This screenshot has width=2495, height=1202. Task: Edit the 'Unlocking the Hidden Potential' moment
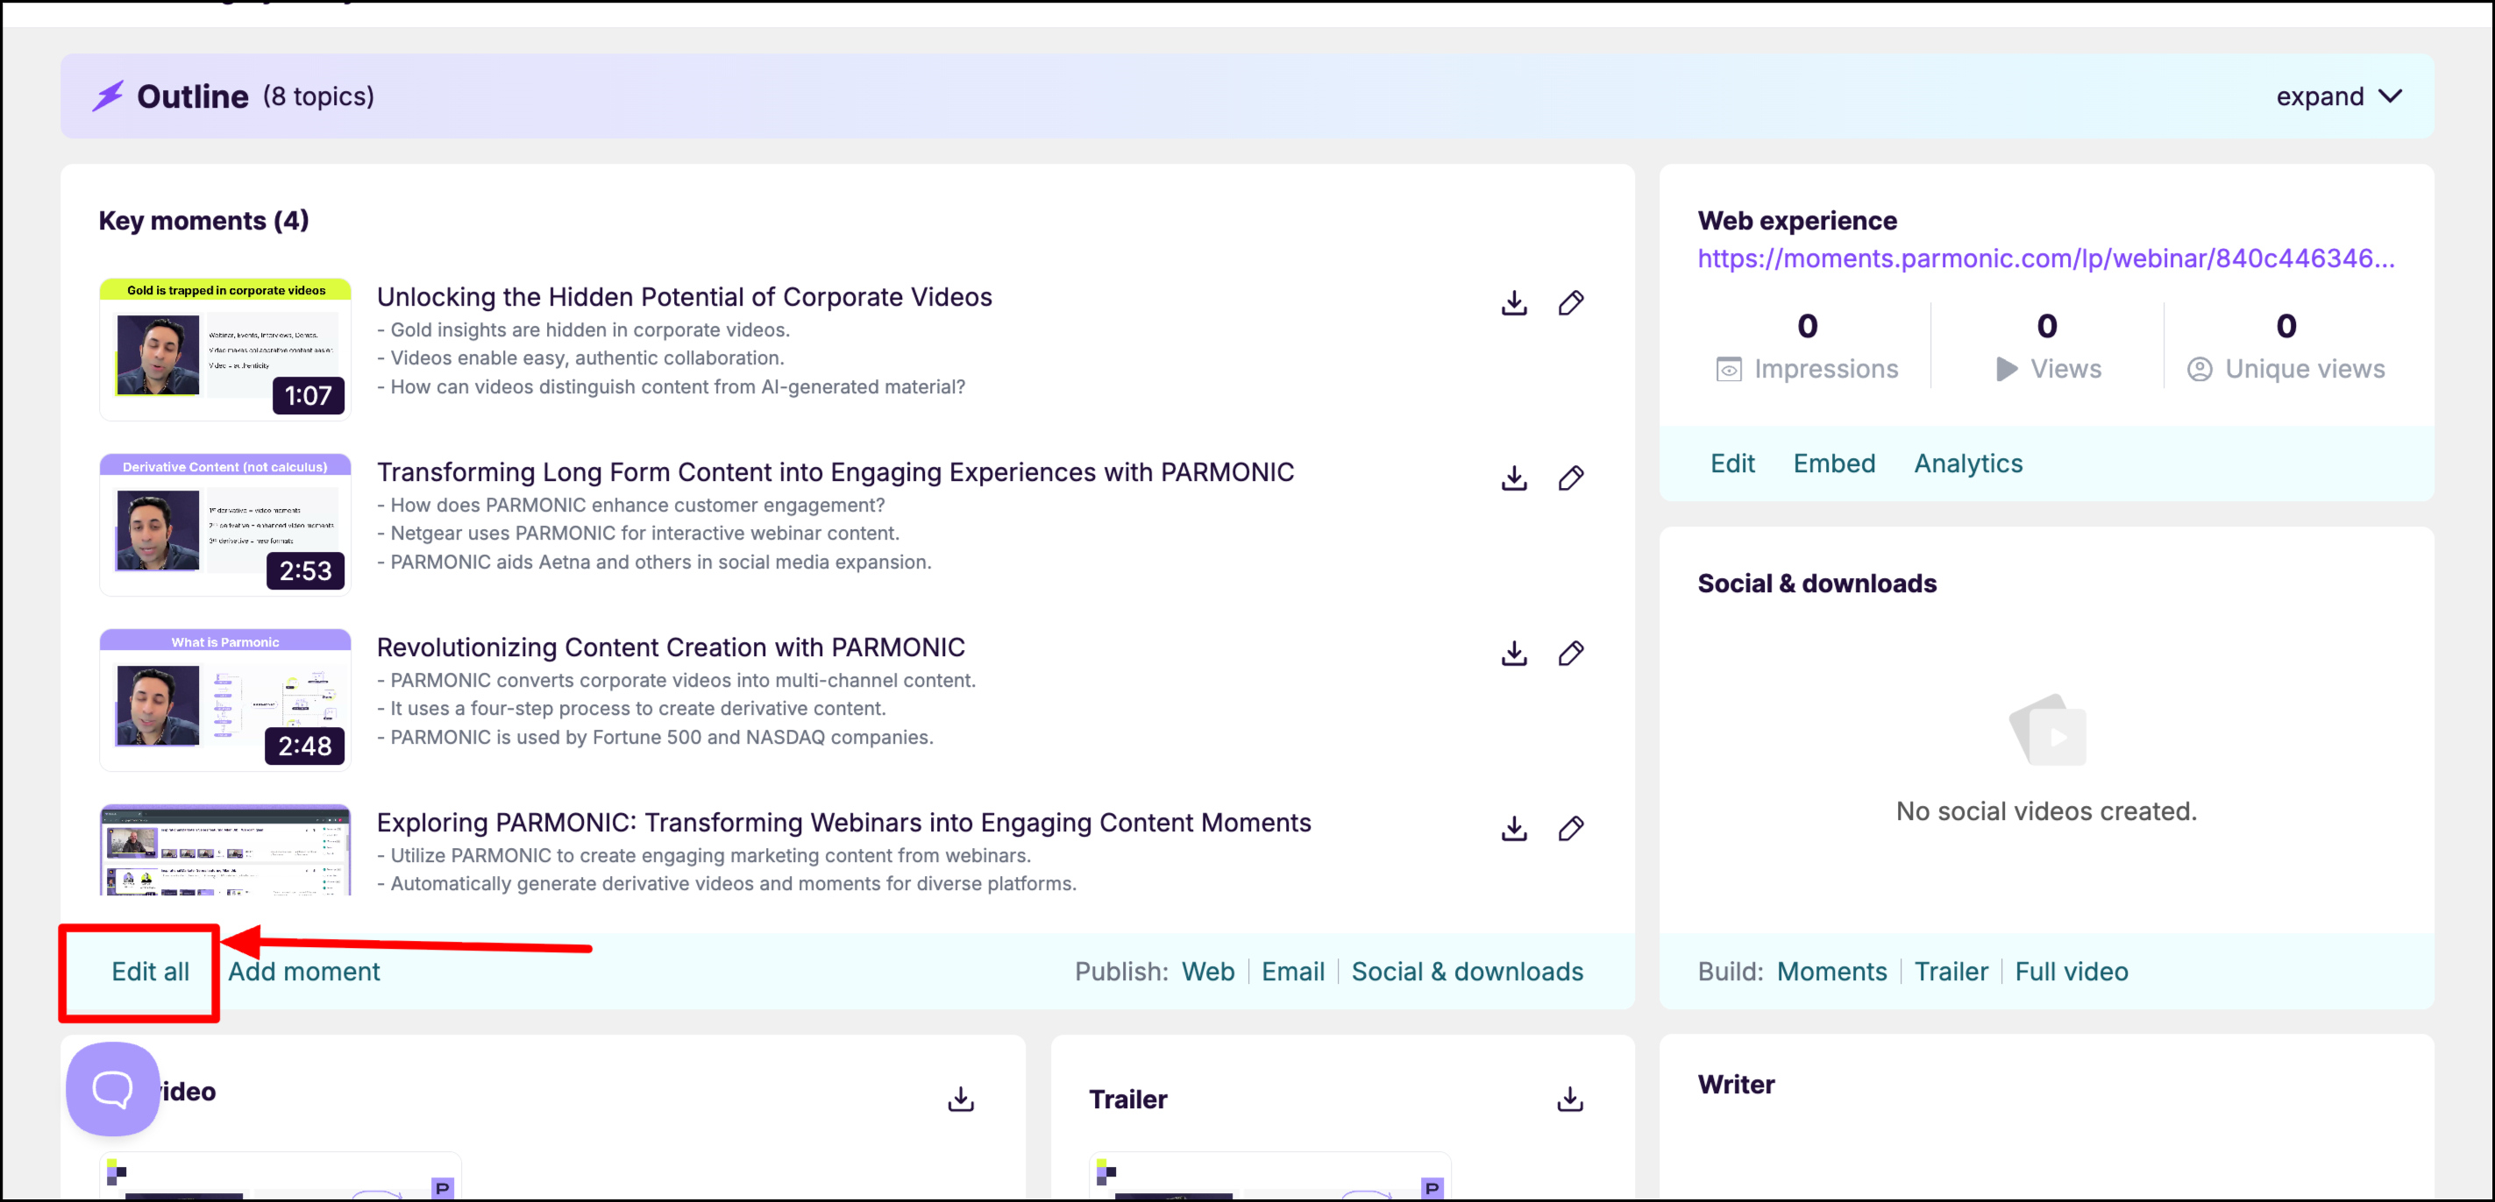[x=1571, y=303]
